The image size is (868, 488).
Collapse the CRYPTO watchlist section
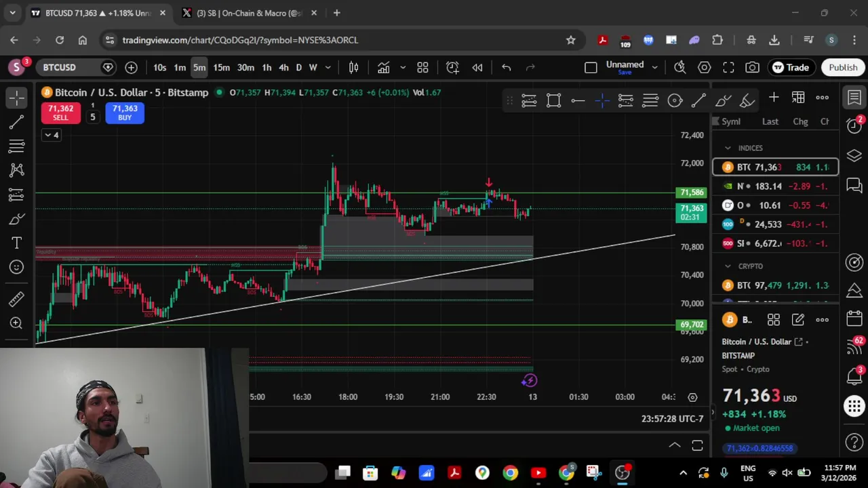[728, 266]
